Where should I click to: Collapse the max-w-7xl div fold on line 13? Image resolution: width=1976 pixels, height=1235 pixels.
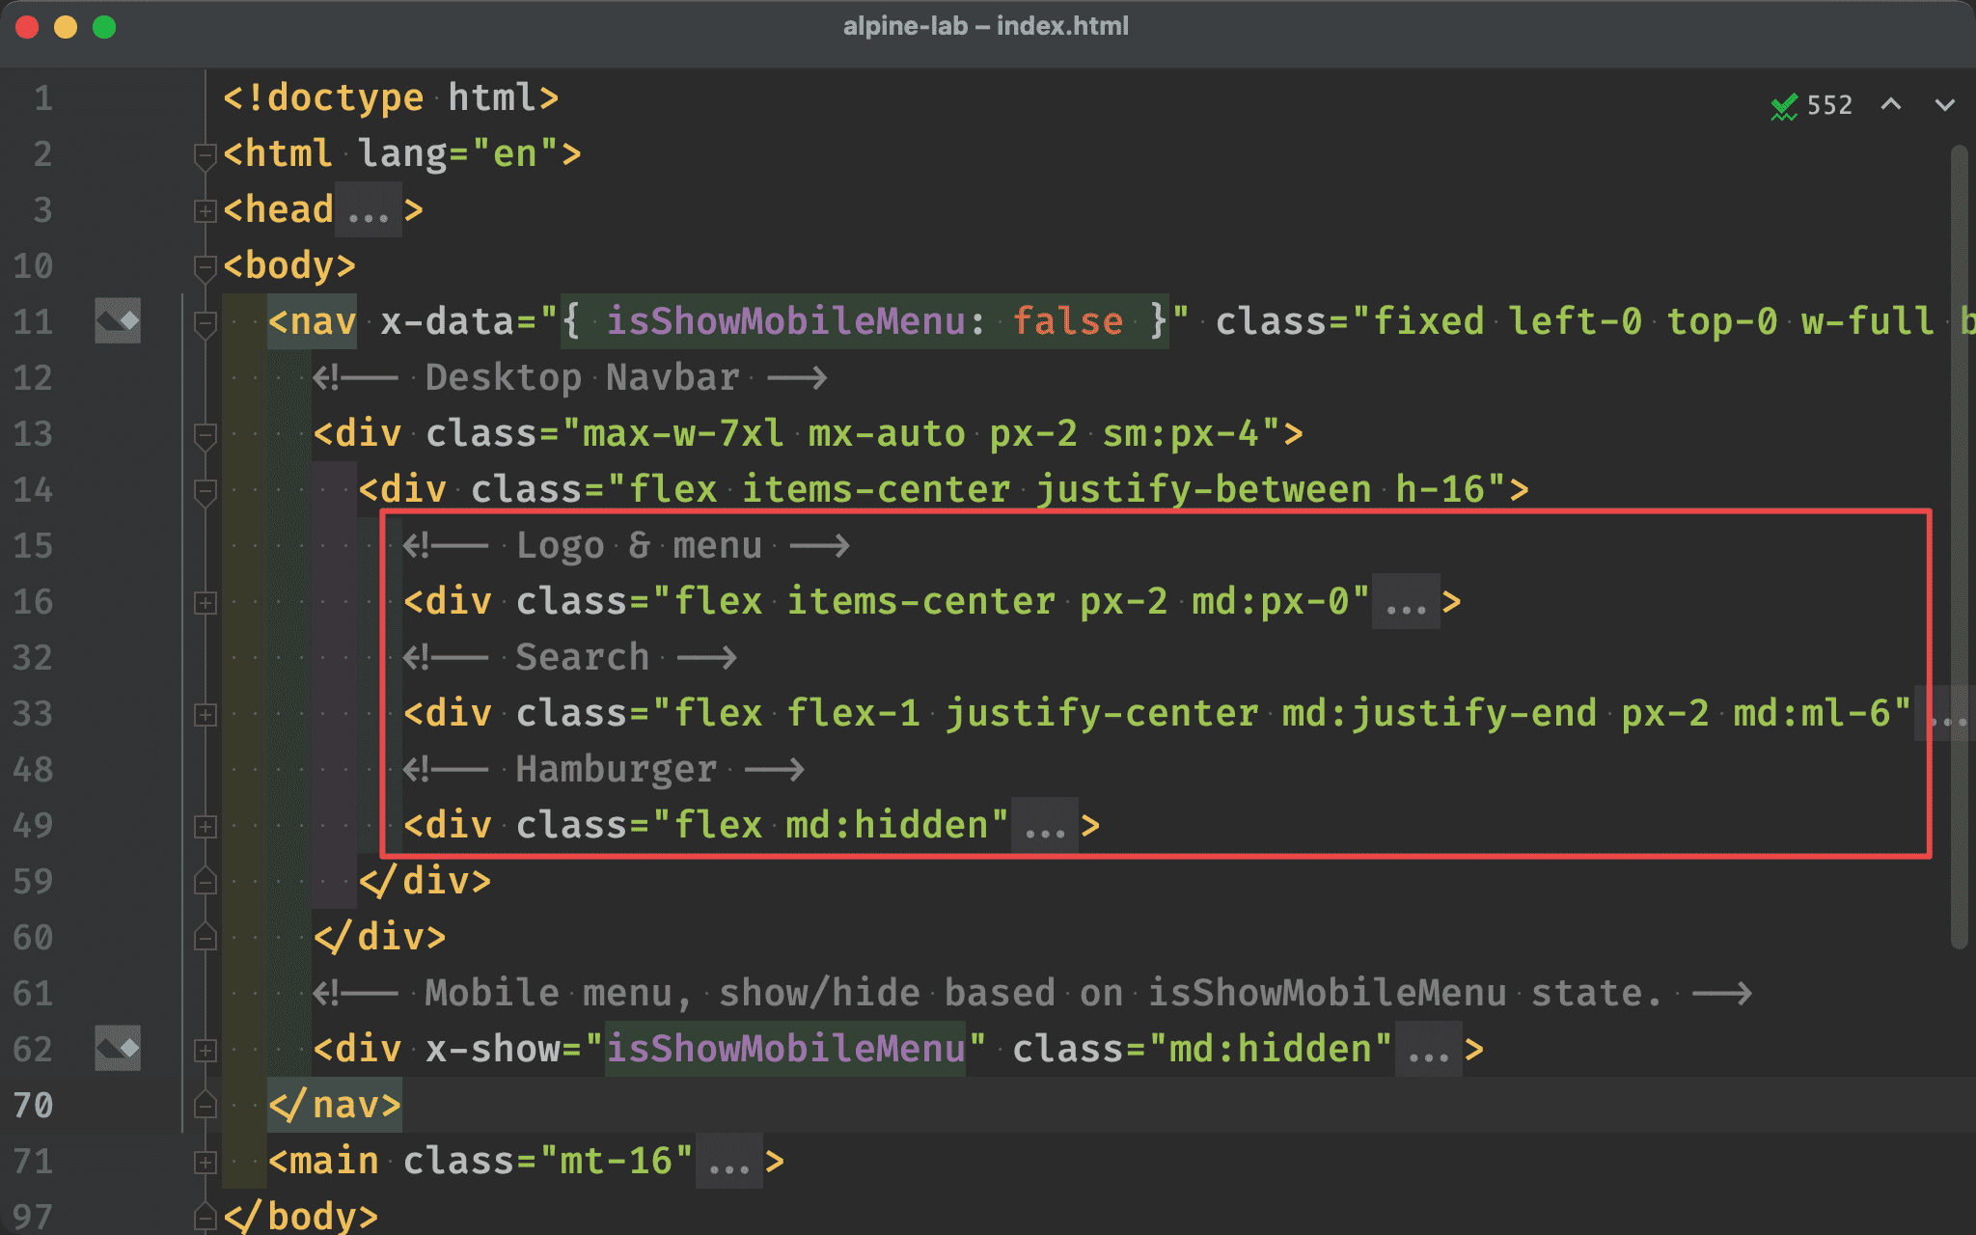click(205, 435)
